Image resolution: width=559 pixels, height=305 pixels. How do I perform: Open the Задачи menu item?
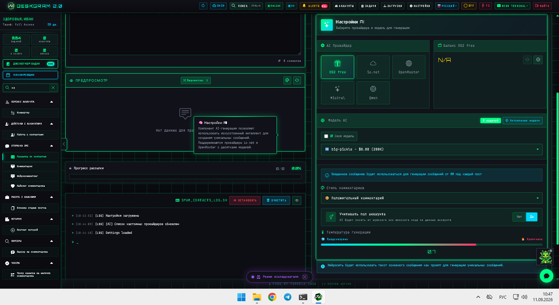point(368,6)
